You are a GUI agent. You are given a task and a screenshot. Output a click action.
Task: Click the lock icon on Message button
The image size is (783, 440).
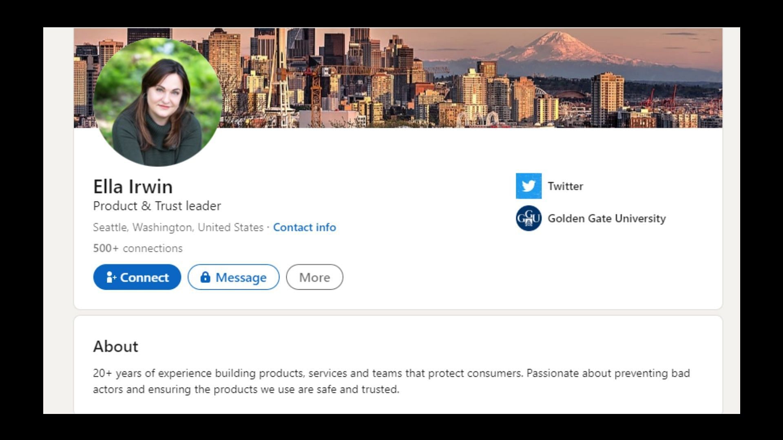coord(205,277)
